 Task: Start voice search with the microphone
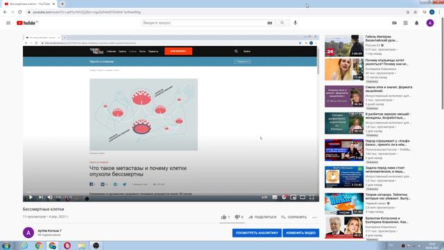296,23
